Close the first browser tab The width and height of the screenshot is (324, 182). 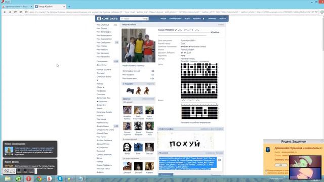pyautogui.click(x=31, y=7)
